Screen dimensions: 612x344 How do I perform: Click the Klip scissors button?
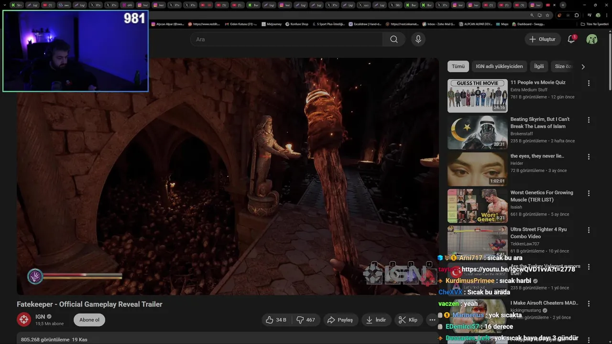[408, 320]
